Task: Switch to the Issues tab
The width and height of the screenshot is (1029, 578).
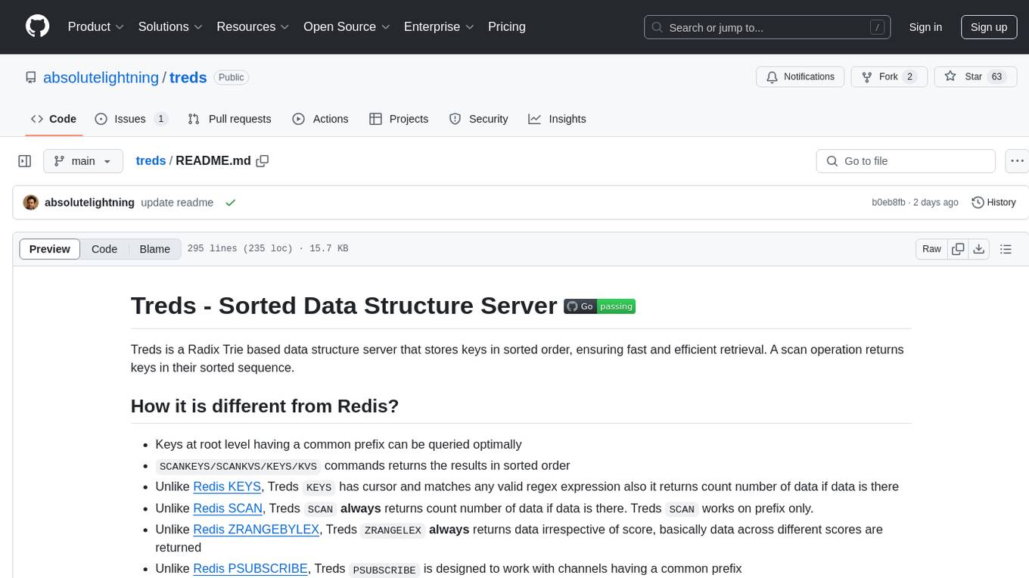Action: 131,119
